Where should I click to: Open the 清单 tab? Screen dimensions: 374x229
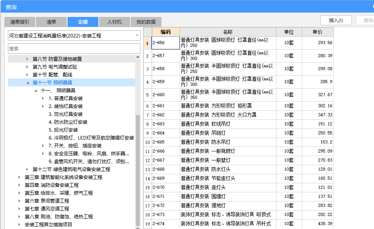(x=51, y=22)
